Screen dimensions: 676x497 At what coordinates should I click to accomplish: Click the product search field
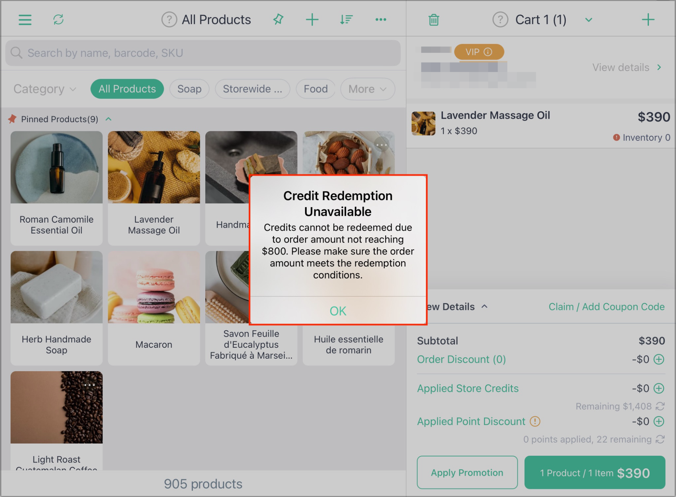[203, 53]
